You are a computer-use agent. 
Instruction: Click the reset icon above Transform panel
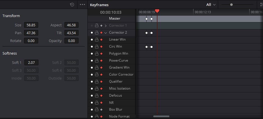(72, 4)
